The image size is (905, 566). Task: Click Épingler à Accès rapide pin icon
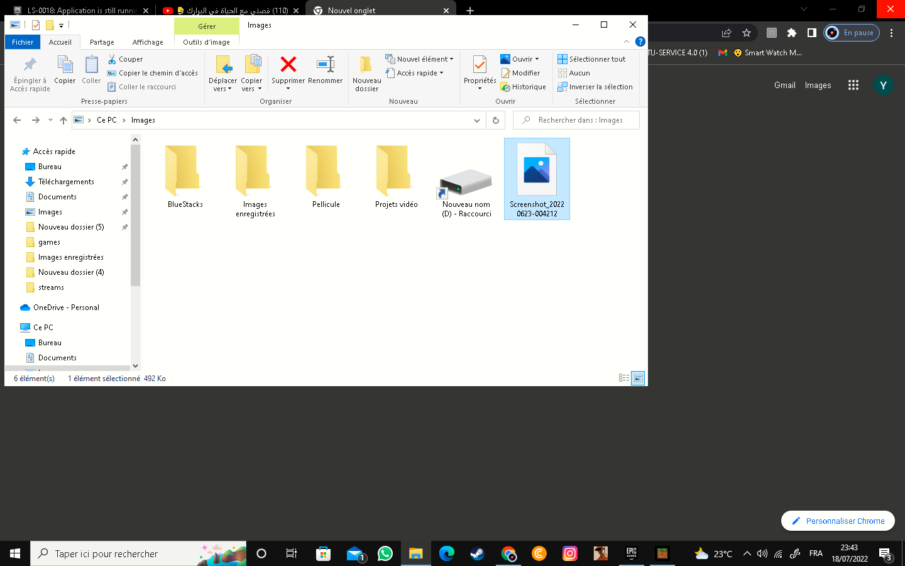(30, 65)
